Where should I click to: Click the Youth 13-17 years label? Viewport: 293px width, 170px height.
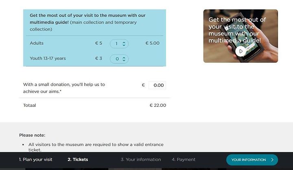click(x=48, y=58)
